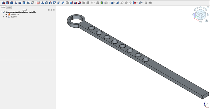Toggle visibility of Sketch003
Screen dimensions: 210x109
click(x=6, y=15)
